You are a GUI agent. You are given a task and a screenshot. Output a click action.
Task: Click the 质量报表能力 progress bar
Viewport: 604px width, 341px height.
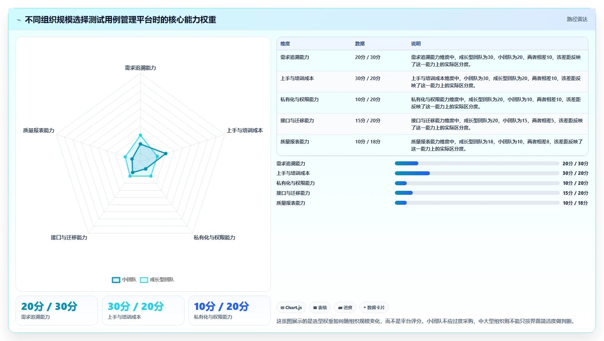pos(477,203)
